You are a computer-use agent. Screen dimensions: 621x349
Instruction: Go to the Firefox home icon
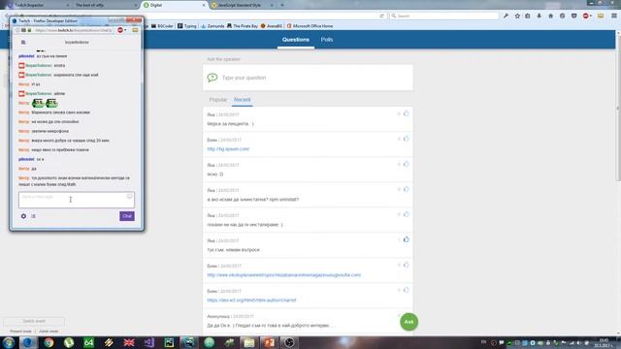[550, 16]
